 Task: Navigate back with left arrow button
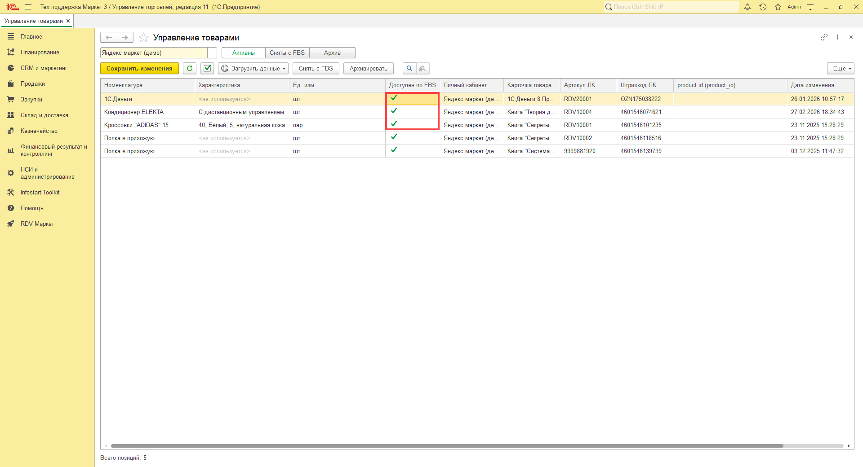click(109, 37)
